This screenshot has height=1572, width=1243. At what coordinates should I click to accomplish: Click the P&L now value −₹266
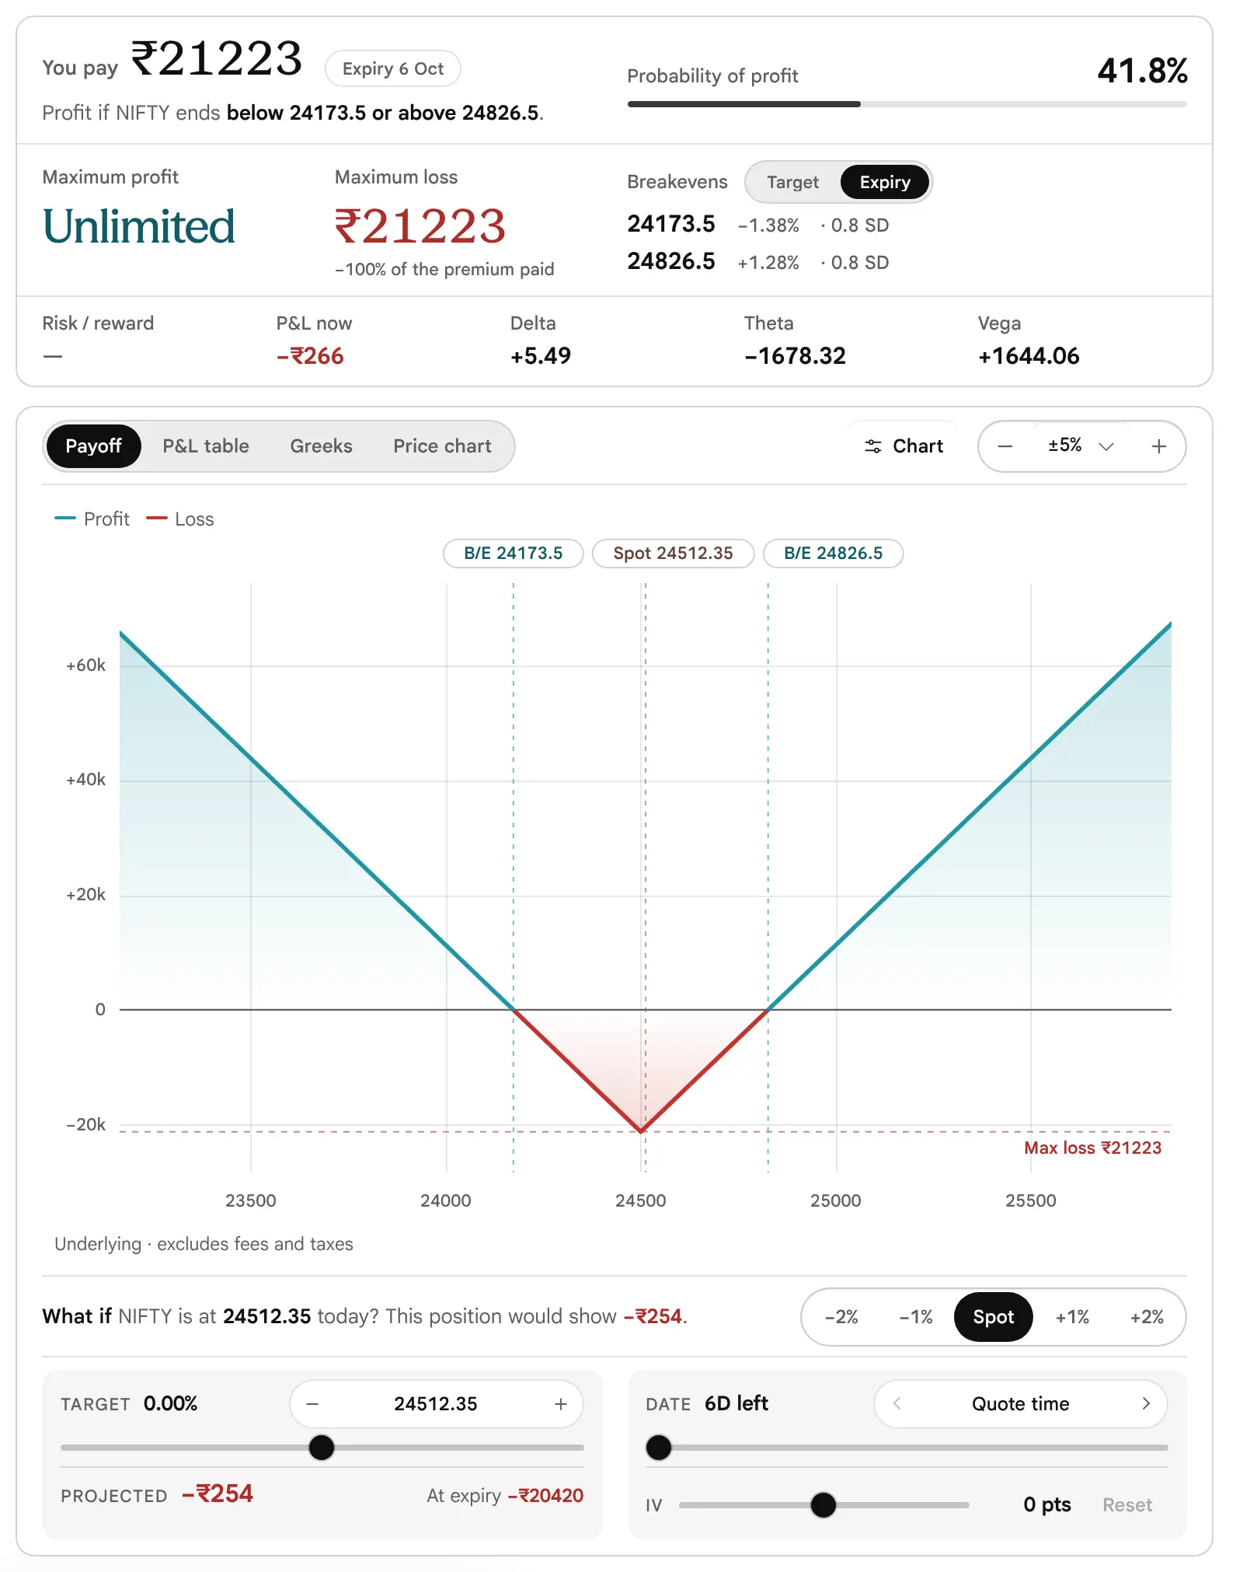pyautogui.click(x=310, y=356)
